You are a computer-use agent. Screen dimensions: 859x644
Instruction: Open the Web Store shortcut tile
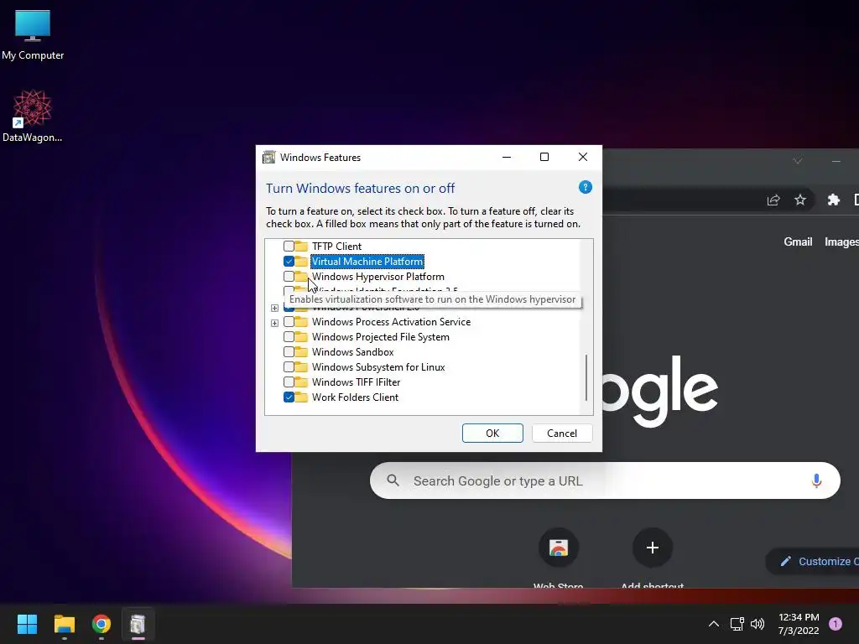pos(558,548)
